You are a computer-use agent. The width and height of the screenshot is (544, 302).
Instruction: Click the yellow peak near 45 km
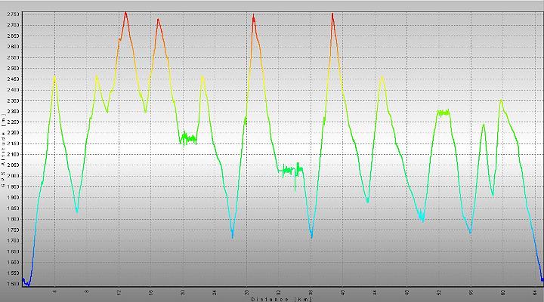(x=382, y=79)
